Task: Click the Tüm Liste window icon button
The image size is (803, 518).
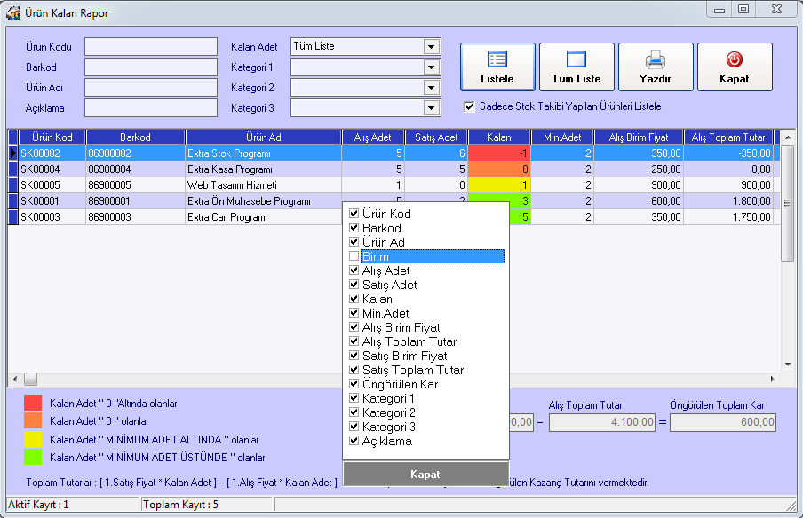Action: point(576,67)
